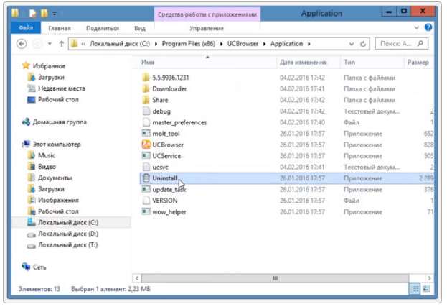Image resolution: width=447 pixels, height=307 pixels.
Task: Switch to large icons view in status bar
Action: 428,288
